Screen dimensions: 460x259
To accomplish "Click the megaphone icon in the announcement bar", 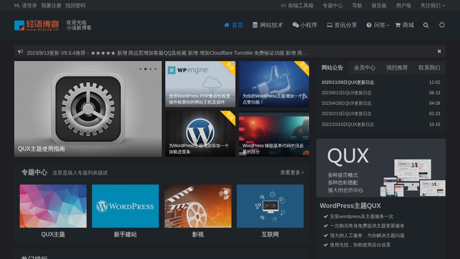I will 20,51.
